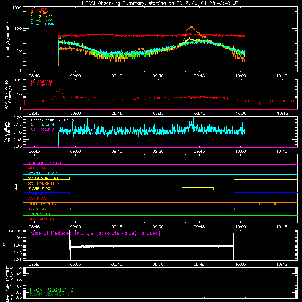The width and height of the screenshot is (302, 302).
Task: Select the '0.9' livetime axis tick label
Action: [18, 274]
